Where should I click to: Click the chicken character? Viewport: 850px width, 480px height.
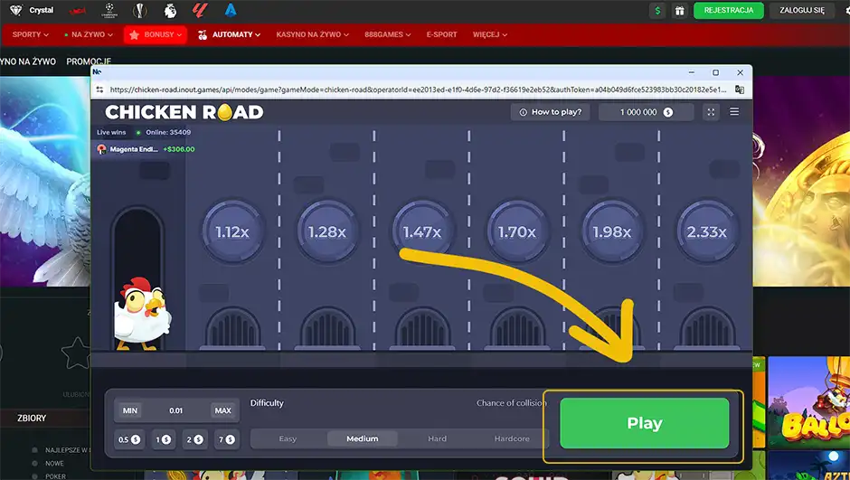coord(142,313)
